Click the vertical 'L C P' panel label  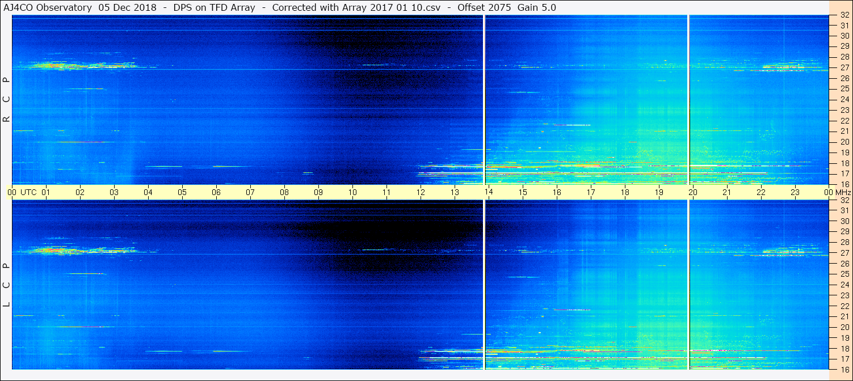click(7, 285)
